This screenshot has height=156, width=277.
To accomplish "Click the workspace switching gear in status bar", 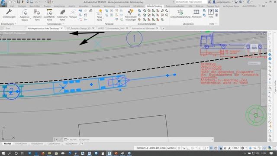I will click(243, 148).
